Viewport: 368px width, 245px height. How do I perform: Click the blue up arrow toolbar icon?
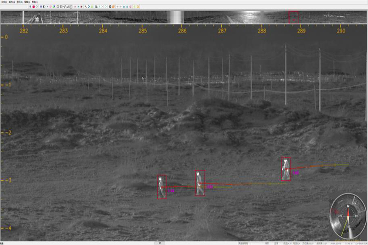124,7
